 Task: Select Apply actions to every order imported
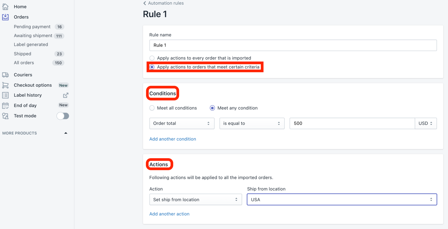pos(152,58)
